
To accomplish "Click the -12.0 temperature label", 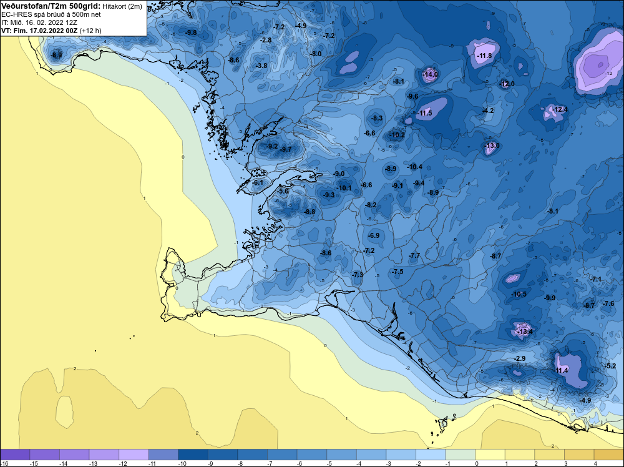I will (507, 84).
